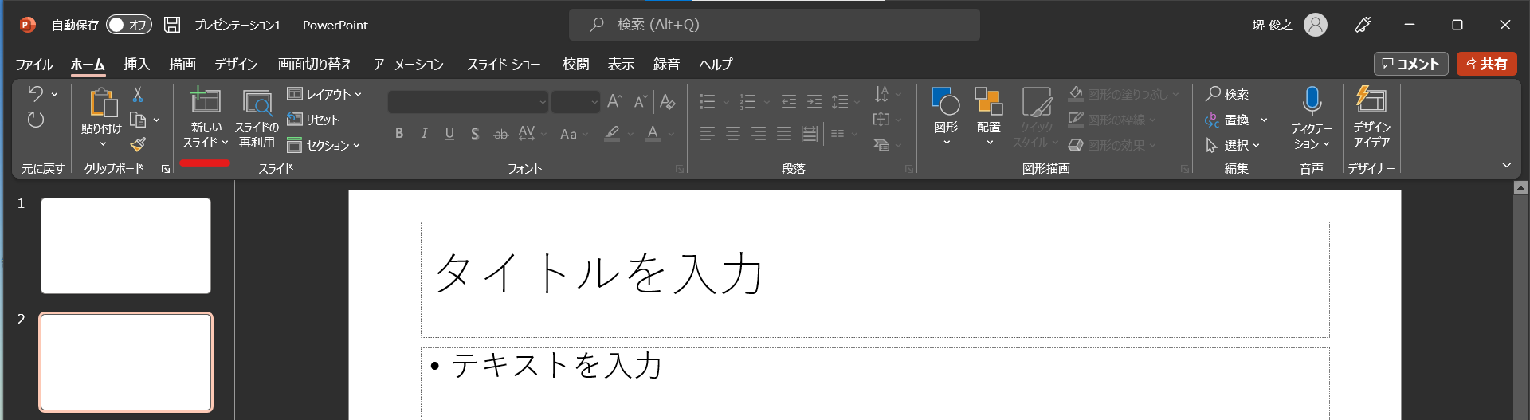The width and height of the screenshot is (1530, 420).
Task: Apply text shadow (S) formatting
Action: pos(475,134)
